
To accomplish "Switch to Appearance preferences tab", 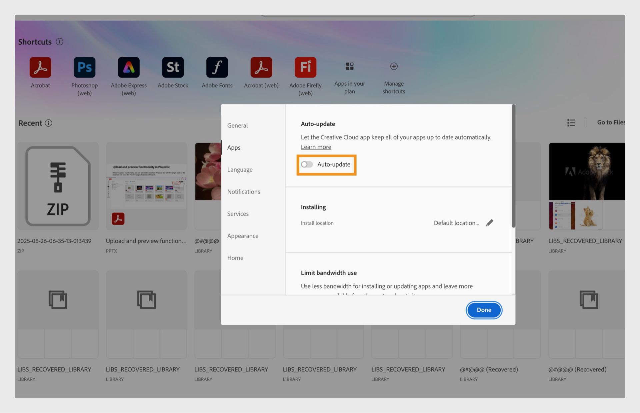I will pos(243,236).
